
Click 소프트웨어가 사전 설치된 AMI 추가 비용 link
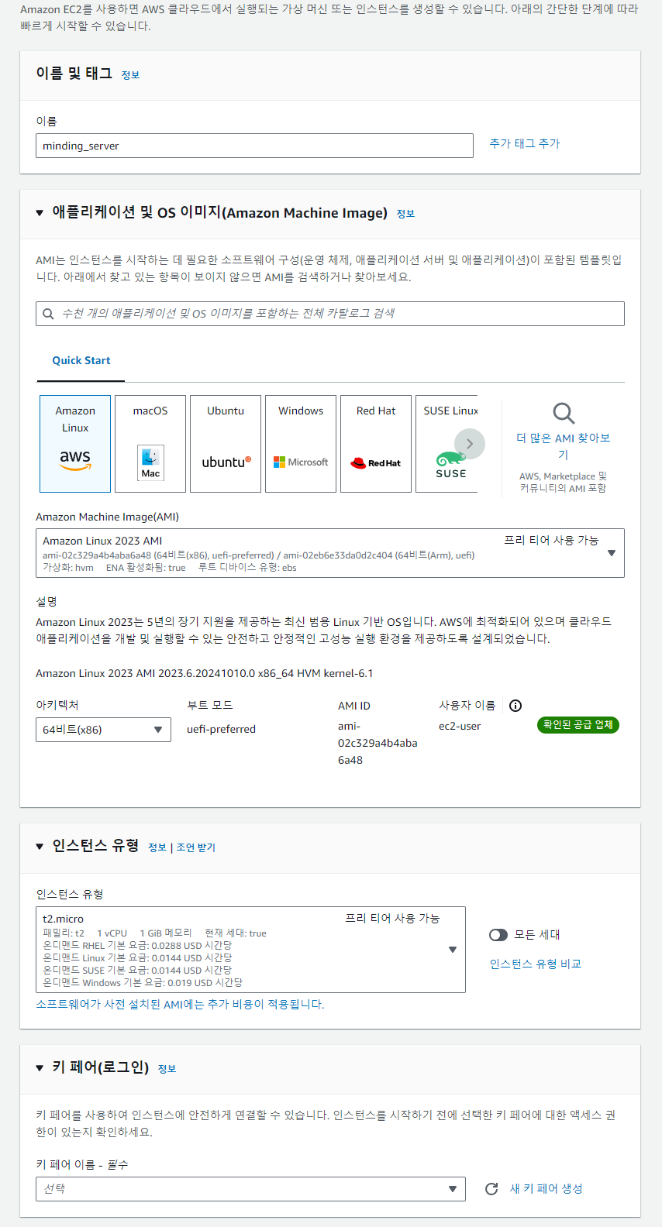coord(180,1005)
